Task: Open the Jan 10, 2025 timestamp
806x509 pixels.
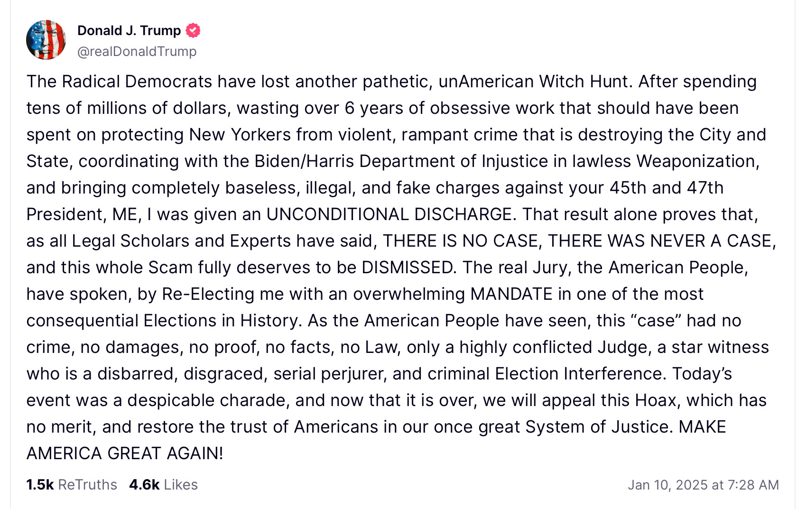Action: pyautogui.click(x=703, y=485)
